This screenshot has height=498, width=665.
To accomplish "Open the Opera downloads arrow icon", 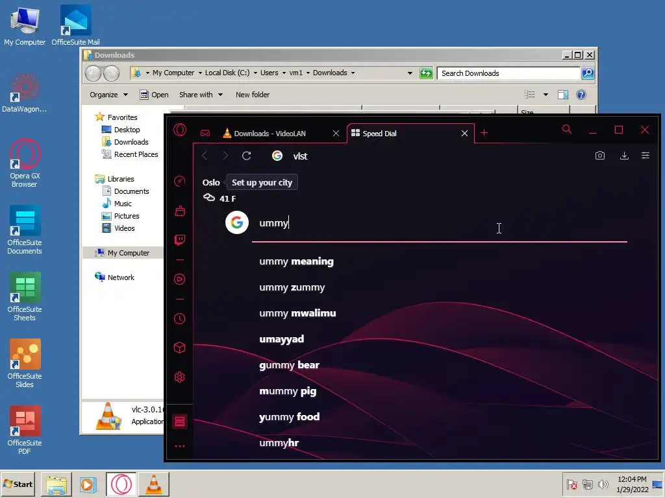I will click(x=624, y=156).
